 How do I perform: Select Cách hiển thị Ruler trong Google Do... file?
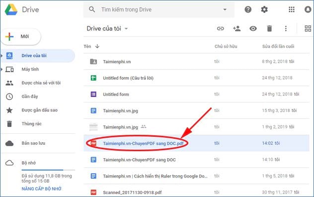(x=155, y=176)
